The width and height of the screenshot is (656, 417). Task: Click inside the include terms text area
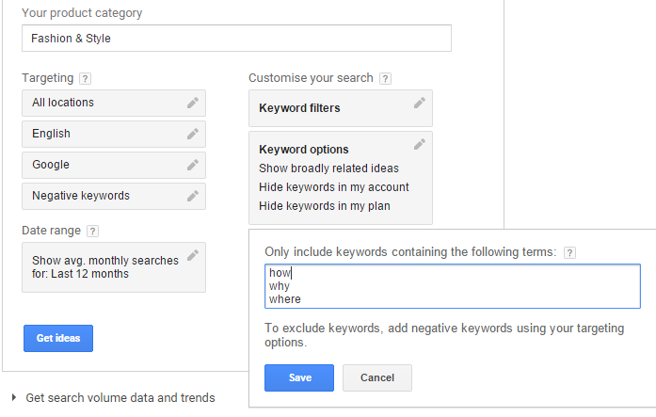coord(453,286)
